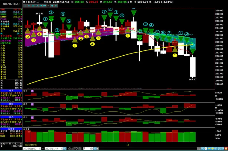
Task: Click the 2025/10/07 date axis label
Action: (x=31, y=145)
